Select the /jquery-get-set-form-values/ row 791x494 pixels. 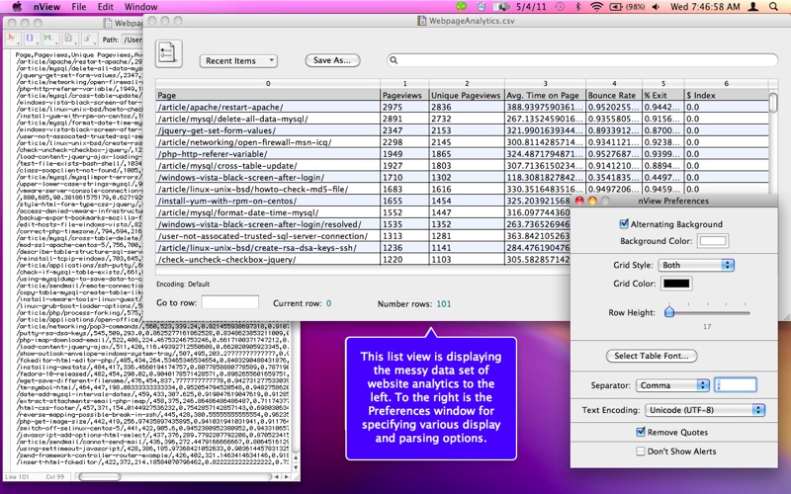462,130
